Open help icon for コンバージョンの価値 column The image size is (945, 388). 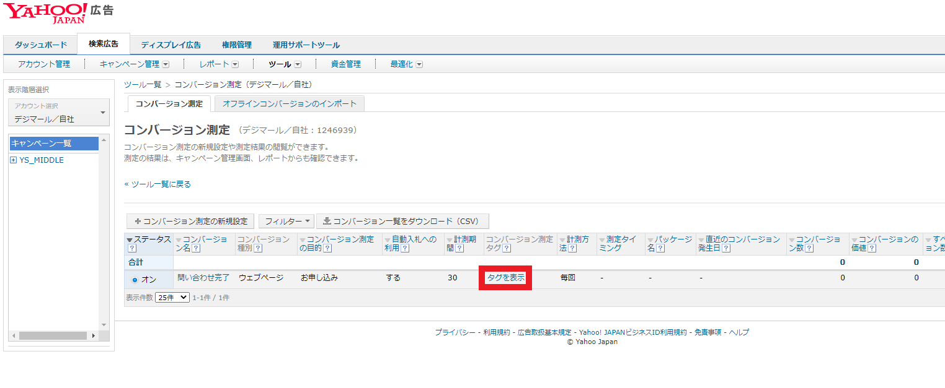point(872,248)
